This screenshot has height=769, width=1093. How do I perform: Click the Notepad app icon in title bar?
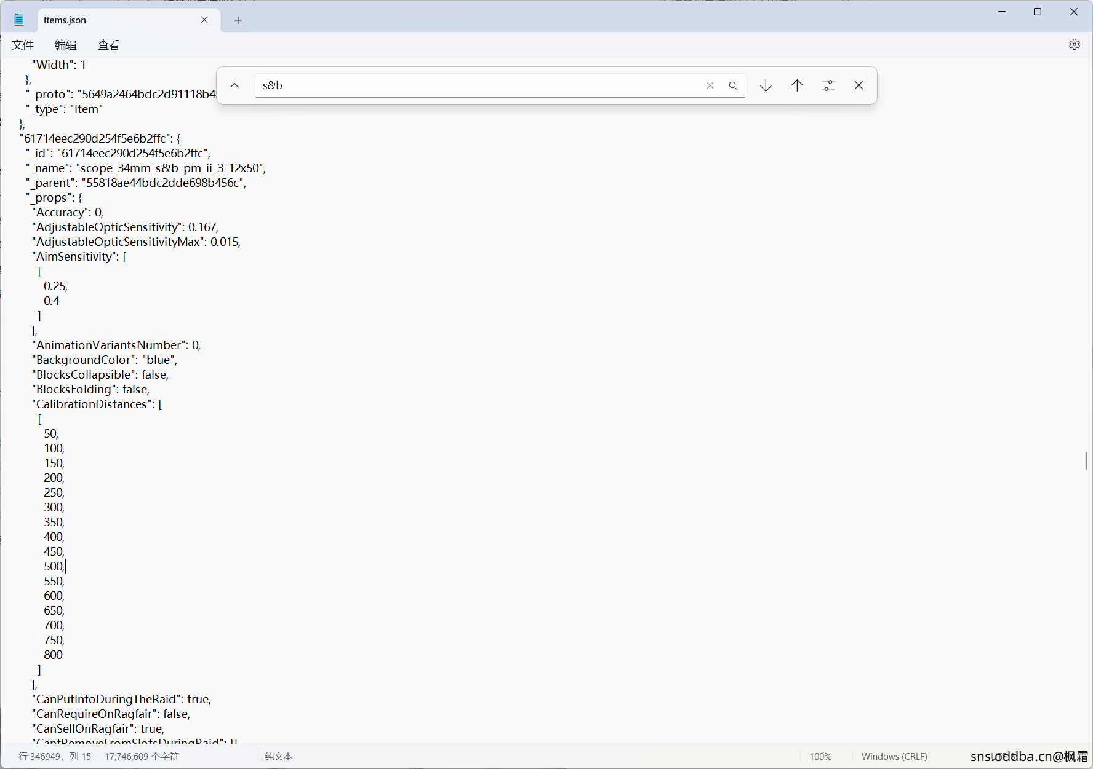tap(19, 20)
